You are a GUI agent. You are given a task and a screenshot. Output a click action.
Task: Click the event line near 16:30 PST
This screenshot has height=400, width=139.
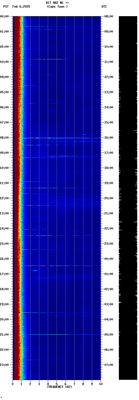point(61,266)
